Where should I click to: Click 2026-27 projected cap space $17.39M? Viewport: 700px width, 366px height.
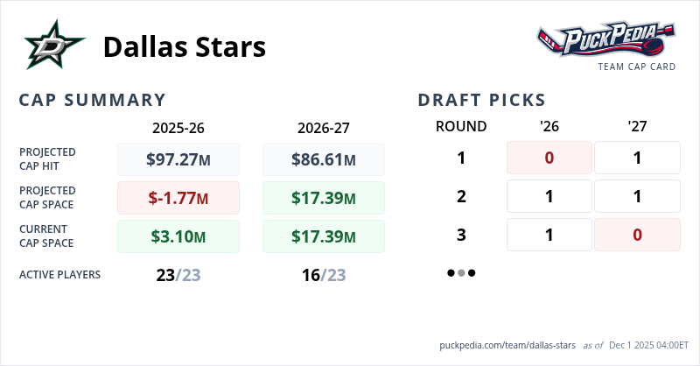tap(324, 198)
